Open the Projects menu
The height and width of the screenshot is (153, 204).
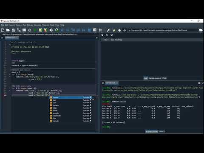coord(45,25)
